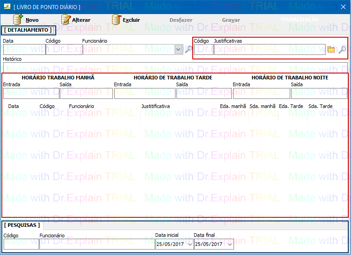
Task: Click Funcionário search field in Pesquisas
Action: (97, 244)
